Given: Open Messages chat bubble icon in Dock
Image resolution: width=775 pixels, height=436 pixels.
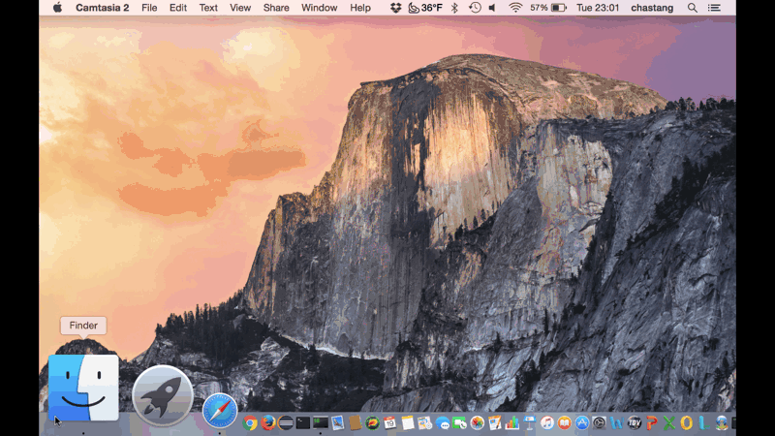Looking at the screenshot, I should coord(443,422).
